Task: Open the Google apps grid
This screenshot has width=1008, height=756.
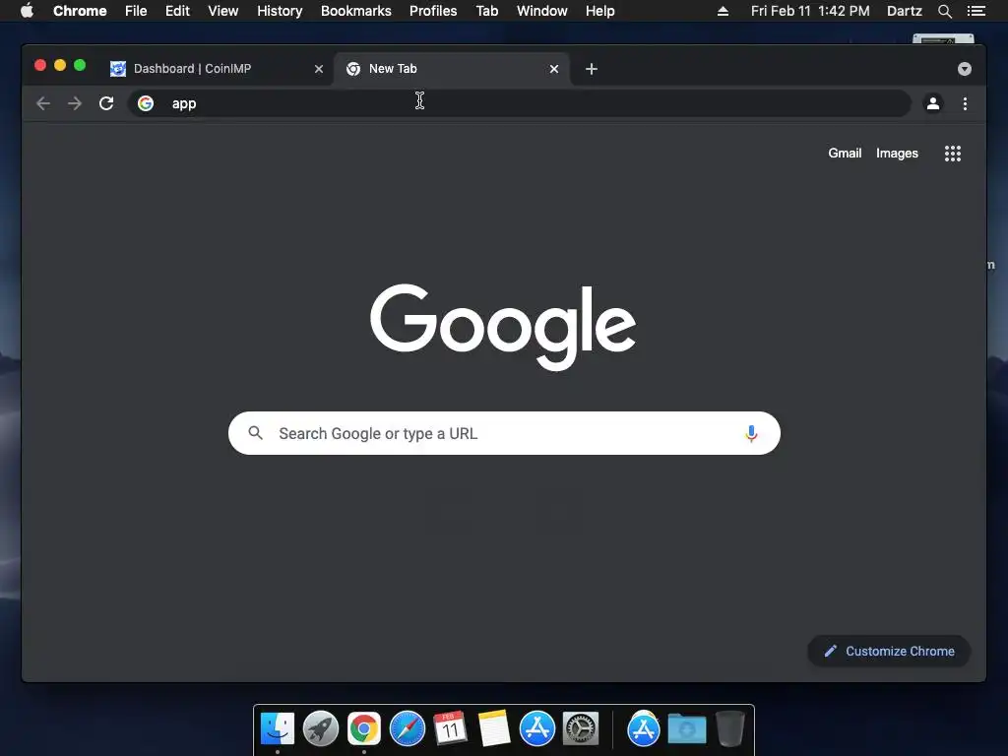Action: pos(953,153)
